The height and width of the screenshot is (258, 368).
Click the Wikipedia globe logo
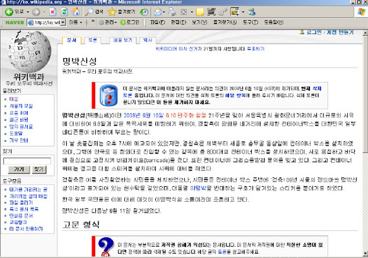click(x=29, y=51)
